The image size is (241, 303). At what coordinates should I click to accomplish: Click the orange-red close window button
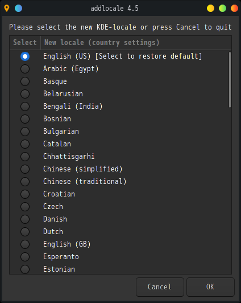tap(234, 9)
